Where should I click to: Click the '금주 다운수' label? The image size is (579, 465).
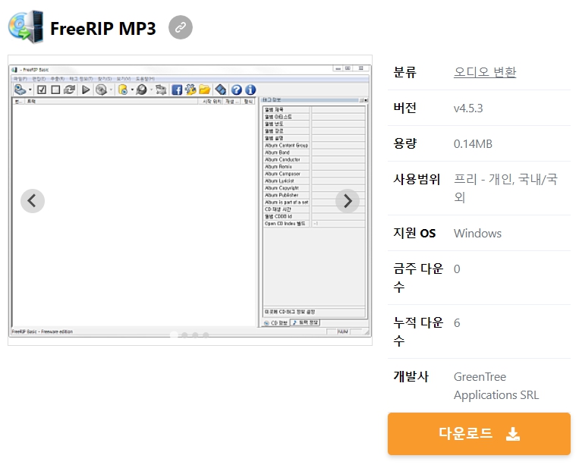(x=418, y=278)
